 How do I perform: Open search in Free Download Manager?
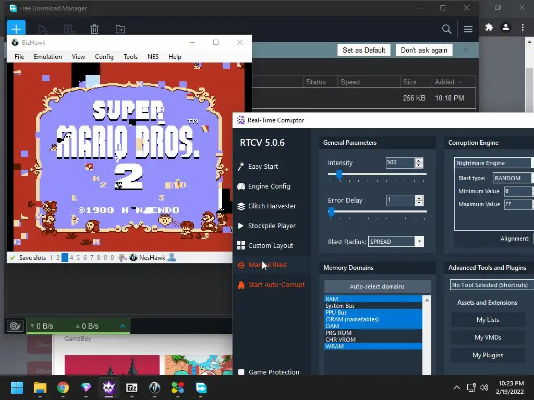446,29
